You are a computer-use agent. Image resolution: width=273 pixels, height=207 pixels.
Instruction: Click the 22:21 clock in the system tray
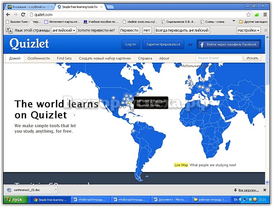pyautogui.click(x=262, y=200)
